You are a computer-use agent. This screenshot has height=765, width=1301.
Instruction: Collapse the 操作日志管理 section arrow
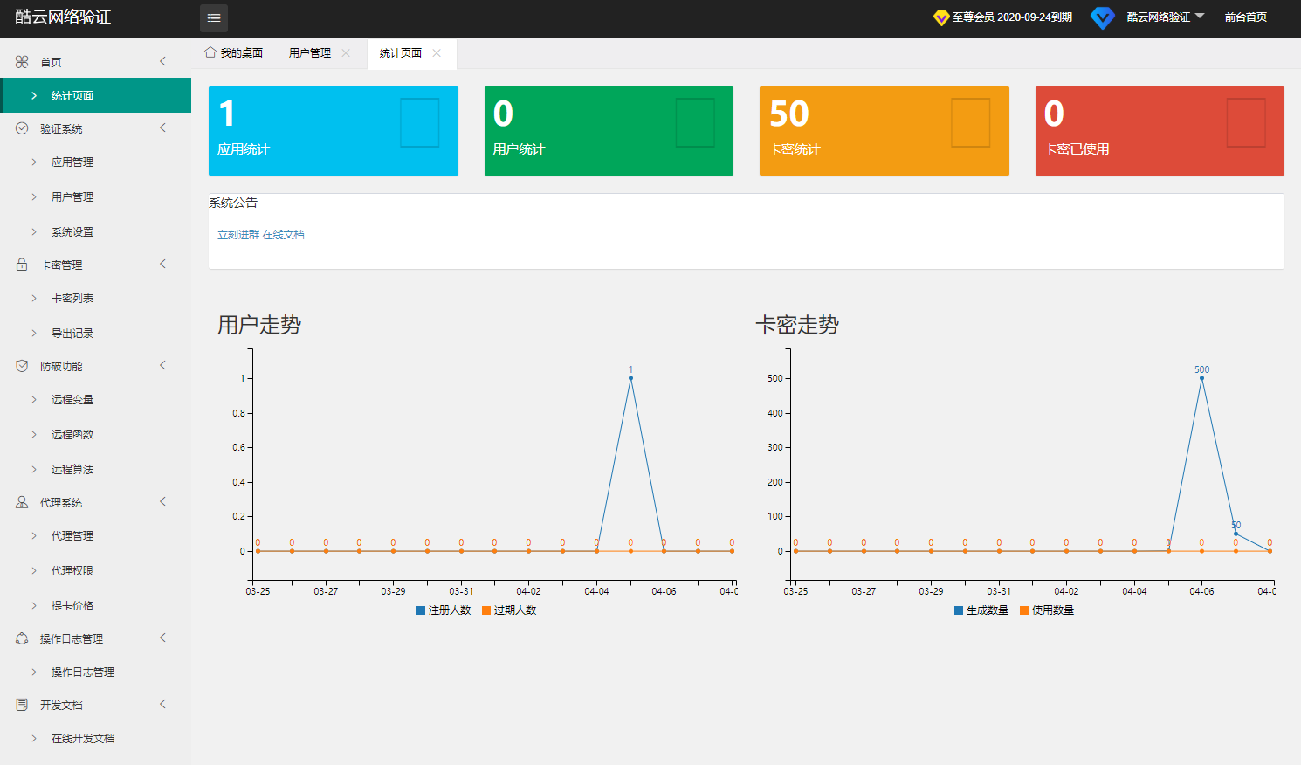tap(162, 638)
